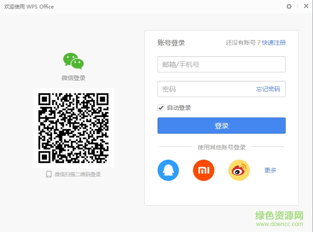Screen dimensions: 313x232
Task: Sign in with the Weibo icon
Action: click(x=239, y=170)
